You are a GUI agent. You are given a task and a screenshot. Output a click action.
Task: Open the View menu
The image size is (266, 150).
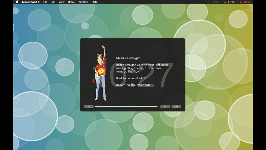[x=61, y=2]
